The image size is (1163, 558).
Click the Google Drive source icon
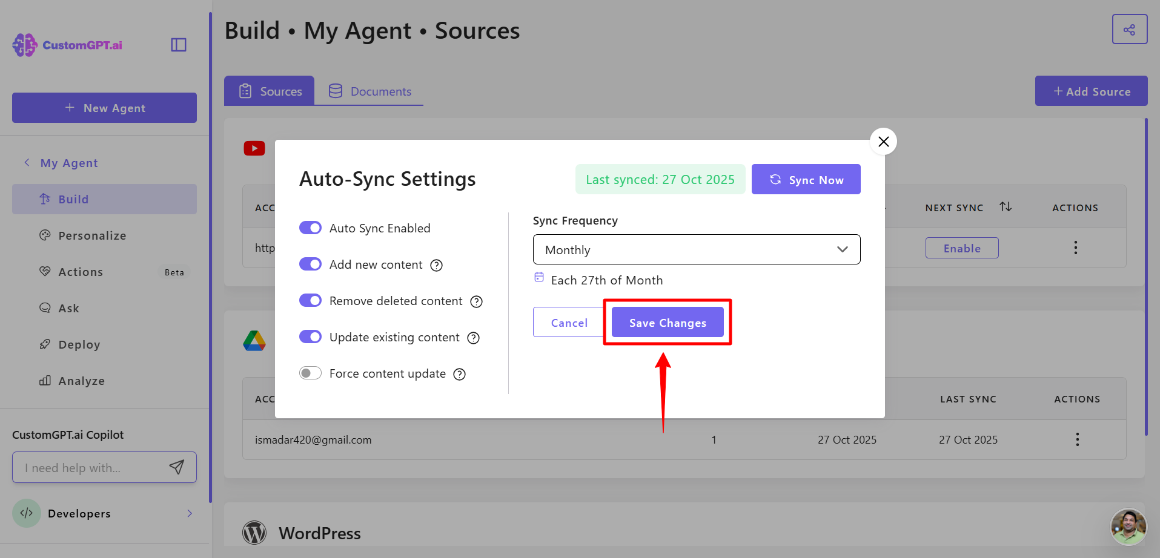[x=254, y=341]
